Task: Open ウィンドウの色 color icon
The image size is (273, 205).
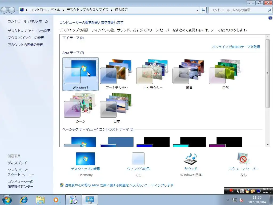Action: pyautogui.click(x=138, y=159)
